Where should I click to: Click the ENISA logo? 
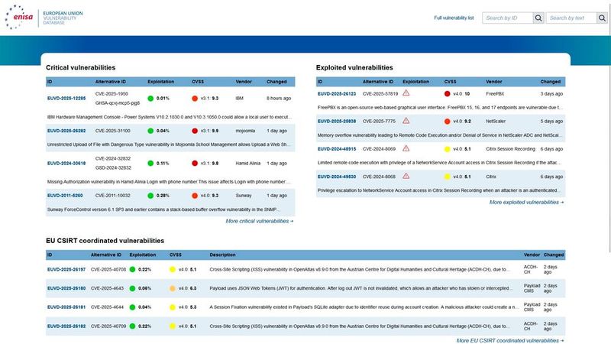pyautogui.click(x=18, y=17)
